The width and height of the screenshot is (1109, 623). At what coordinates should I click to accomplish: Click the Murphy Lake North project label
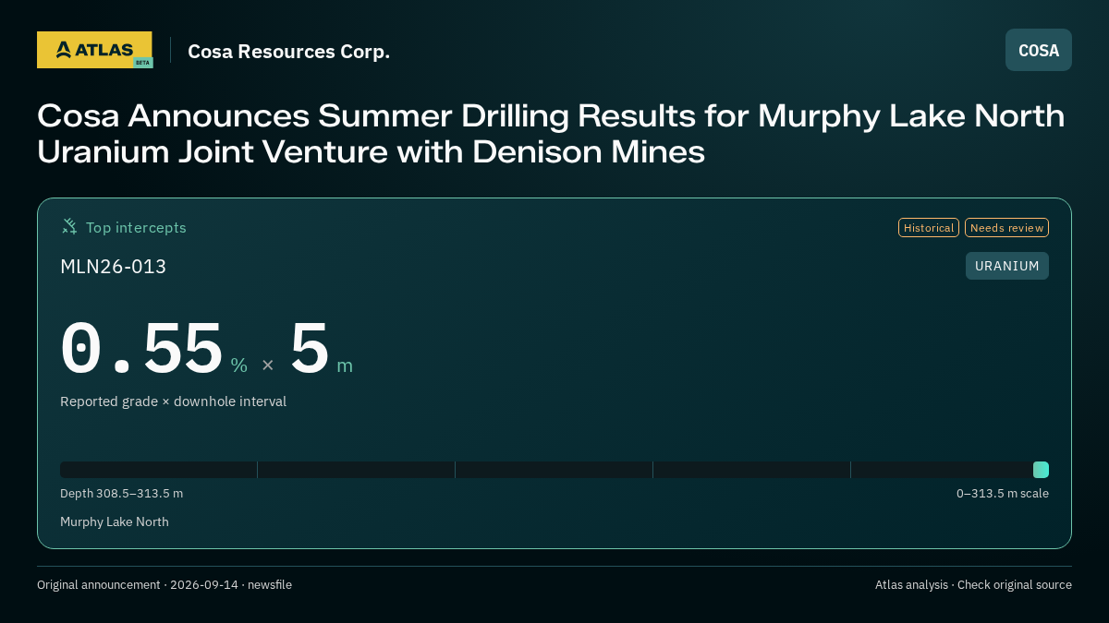point(115,522)
